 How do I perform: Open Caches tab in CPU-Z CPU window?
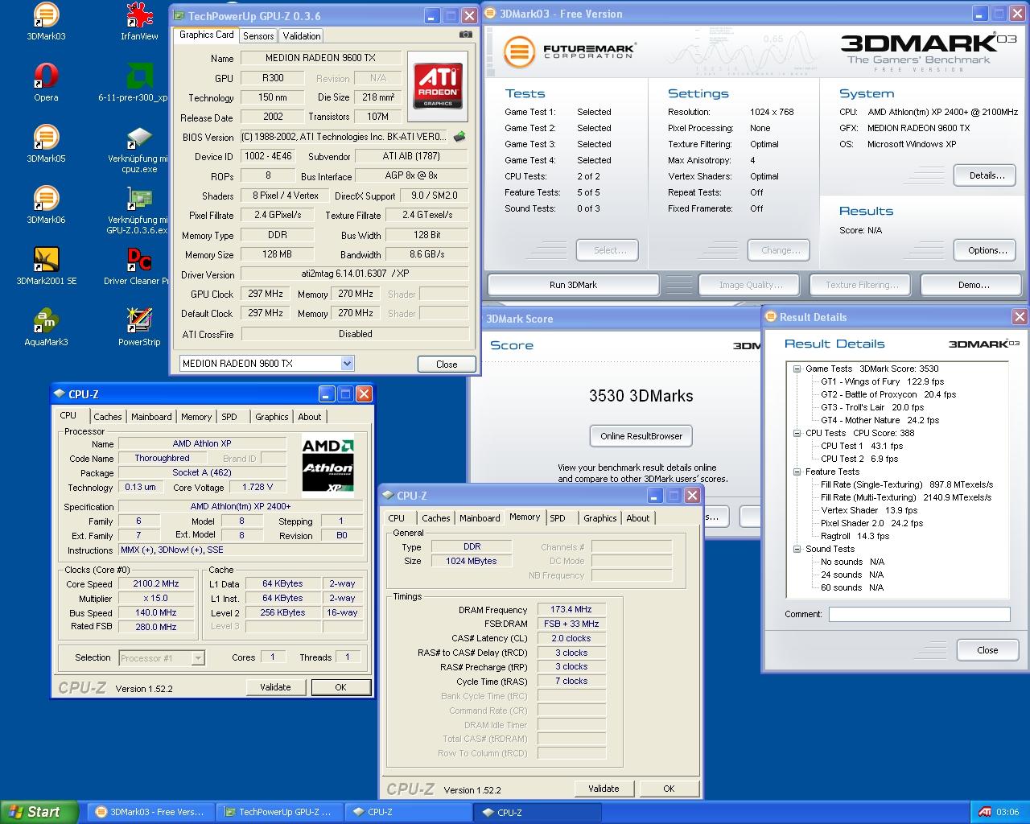[108, 417]
